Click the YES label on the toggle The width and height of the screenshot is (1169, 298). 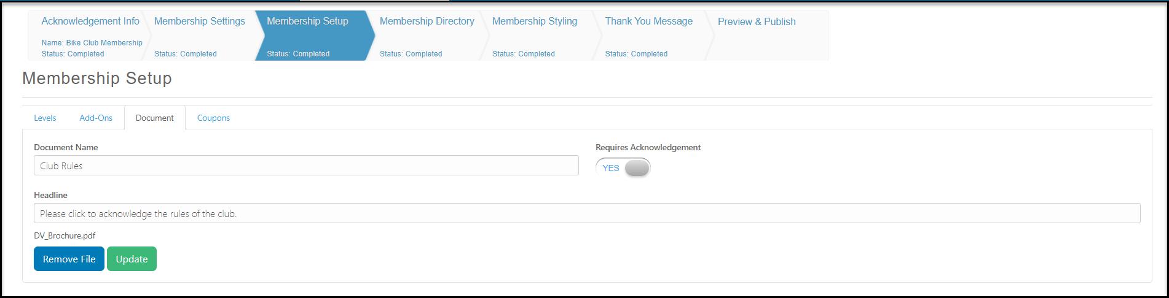coord(610,168)
